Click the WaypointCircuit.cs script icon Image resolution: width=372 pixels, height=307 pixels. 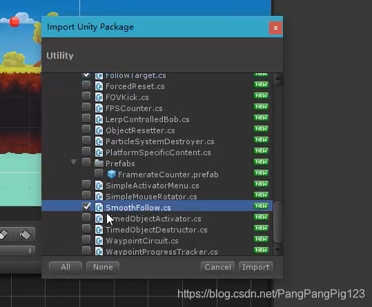[99, 241]
